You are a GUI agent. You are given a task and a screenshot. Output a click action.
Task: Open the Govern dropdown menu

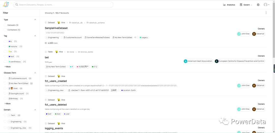(x=246, y=5)
